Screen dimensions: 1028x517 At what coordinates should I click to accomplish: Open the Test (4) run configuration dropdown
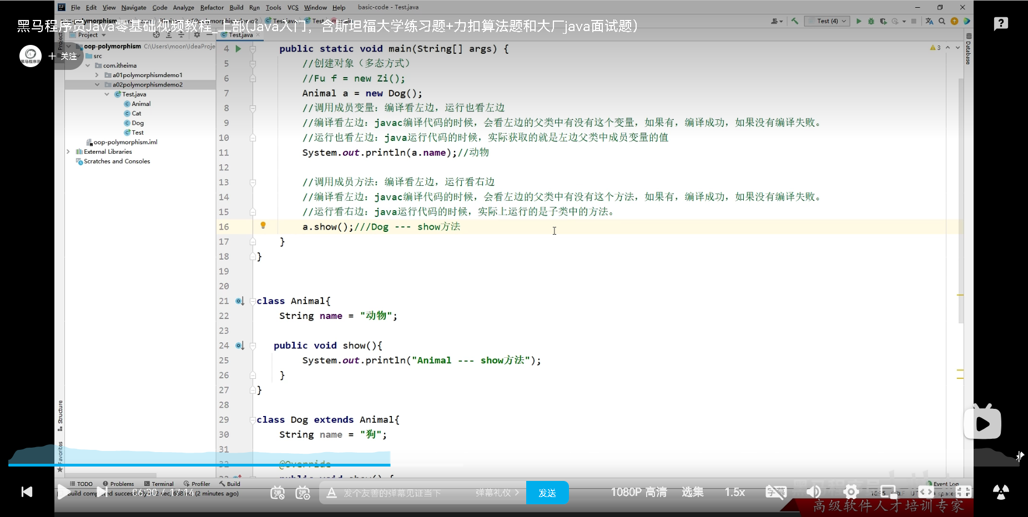pyautogui.click(x=827, y=21)
